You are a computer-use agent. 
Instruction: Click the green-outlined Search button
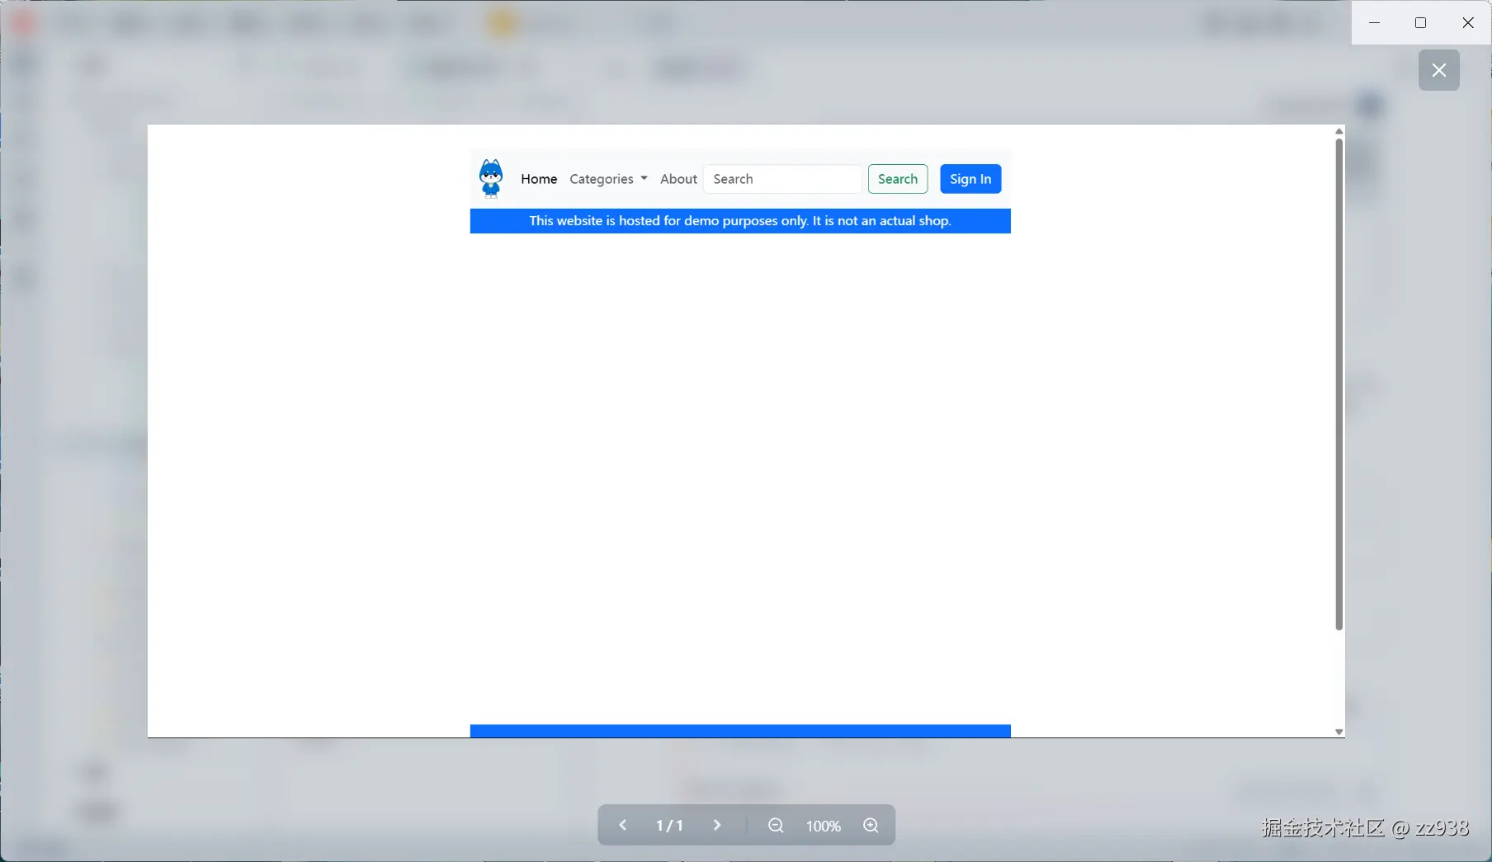click(x=898, y=179)
